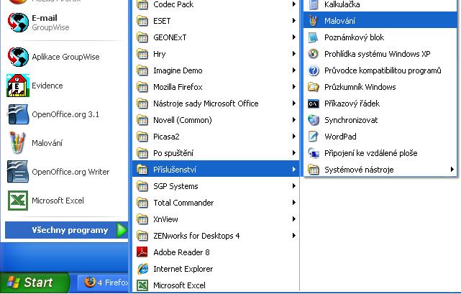Image resolution: width=461 pixels, height=294 pixels.
Task: Open Připojení ke vzdálené ploše
Action: [370, 153]
